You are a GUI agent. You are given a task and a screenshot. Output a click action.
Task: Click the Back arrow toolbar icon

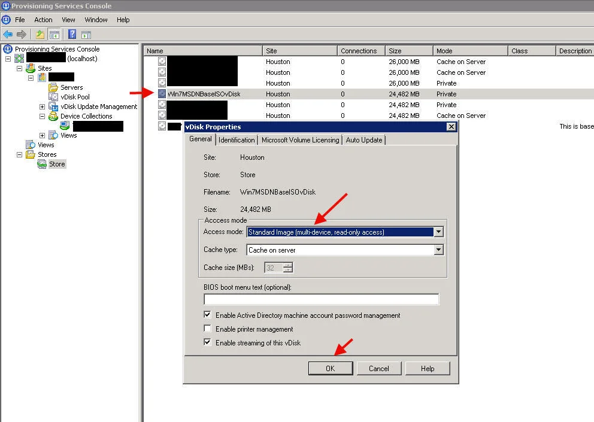click(x=8, y=35)
